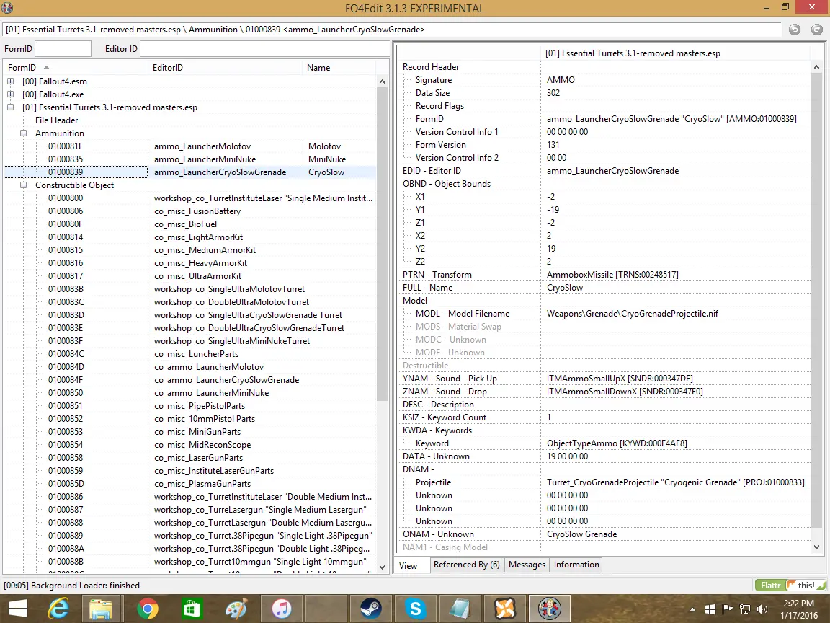
Task: Open the Paint palette taskbar icon
Action: [236, 609]
